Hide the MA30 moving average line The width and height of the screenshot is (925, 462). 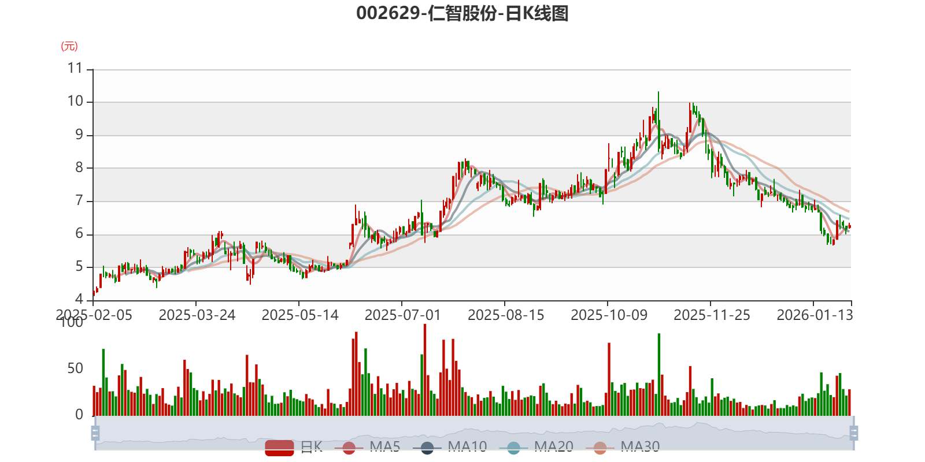623,447
